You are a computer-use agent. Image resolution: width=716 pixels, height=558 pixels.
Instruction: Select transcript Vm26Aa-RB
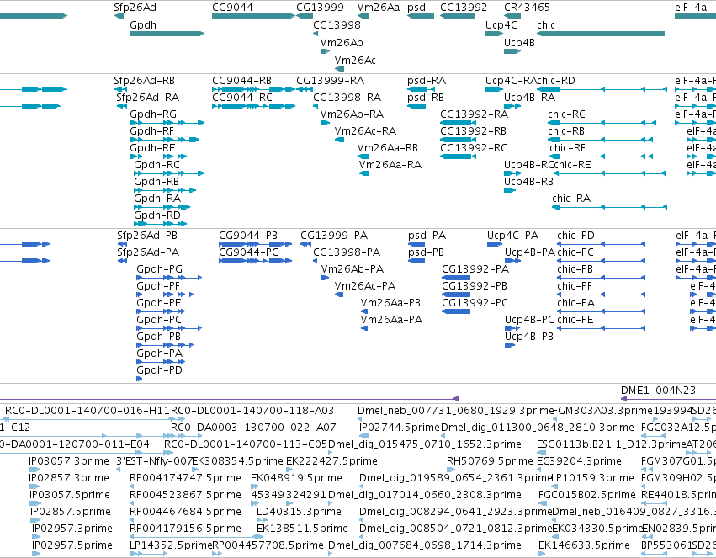387,148
